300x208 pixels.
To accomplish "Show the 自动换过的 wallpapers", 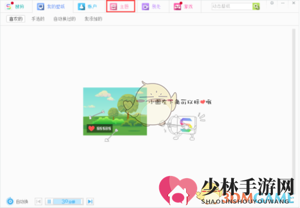I will point(64,19).
